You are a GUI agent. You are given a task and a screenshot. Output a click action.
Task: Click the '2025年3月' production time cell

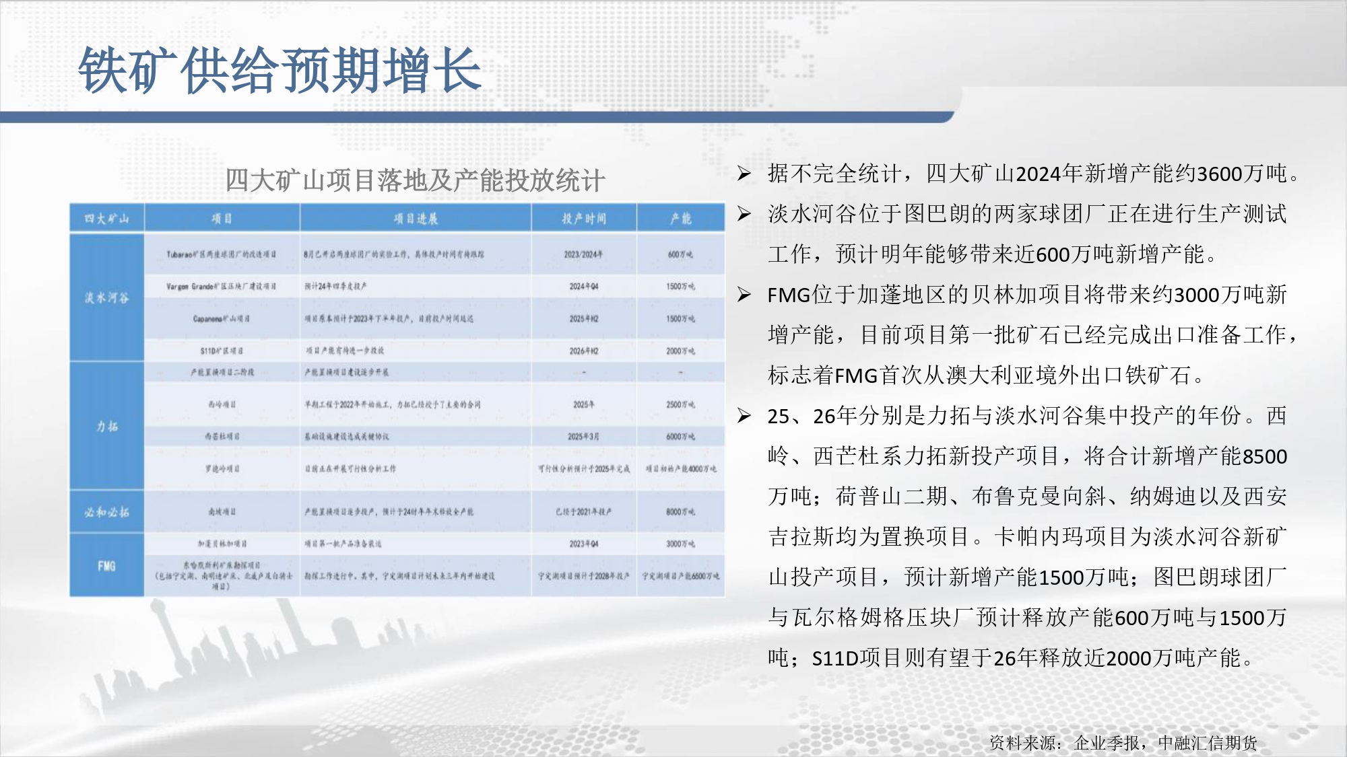[x=584, y=436]
